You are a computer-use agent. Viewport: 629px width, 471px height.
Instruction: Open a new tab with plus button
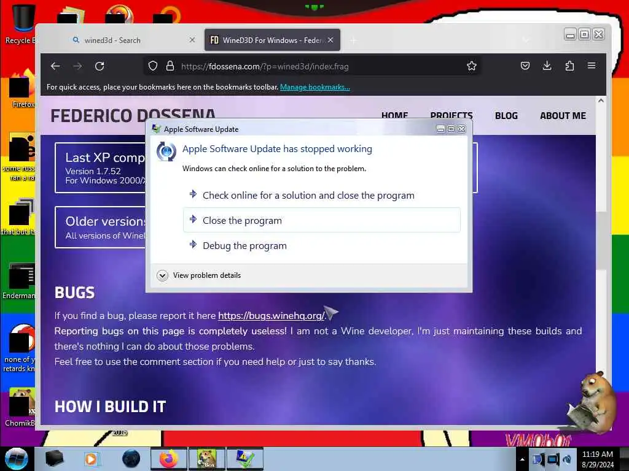[353, 40]
